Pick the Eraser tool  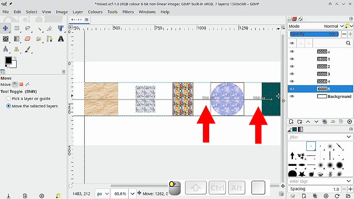tap(28, 39)
